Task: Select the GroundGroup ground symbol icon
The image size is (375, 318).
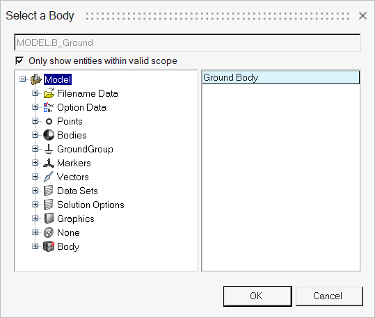Action: tap(49, 149)
